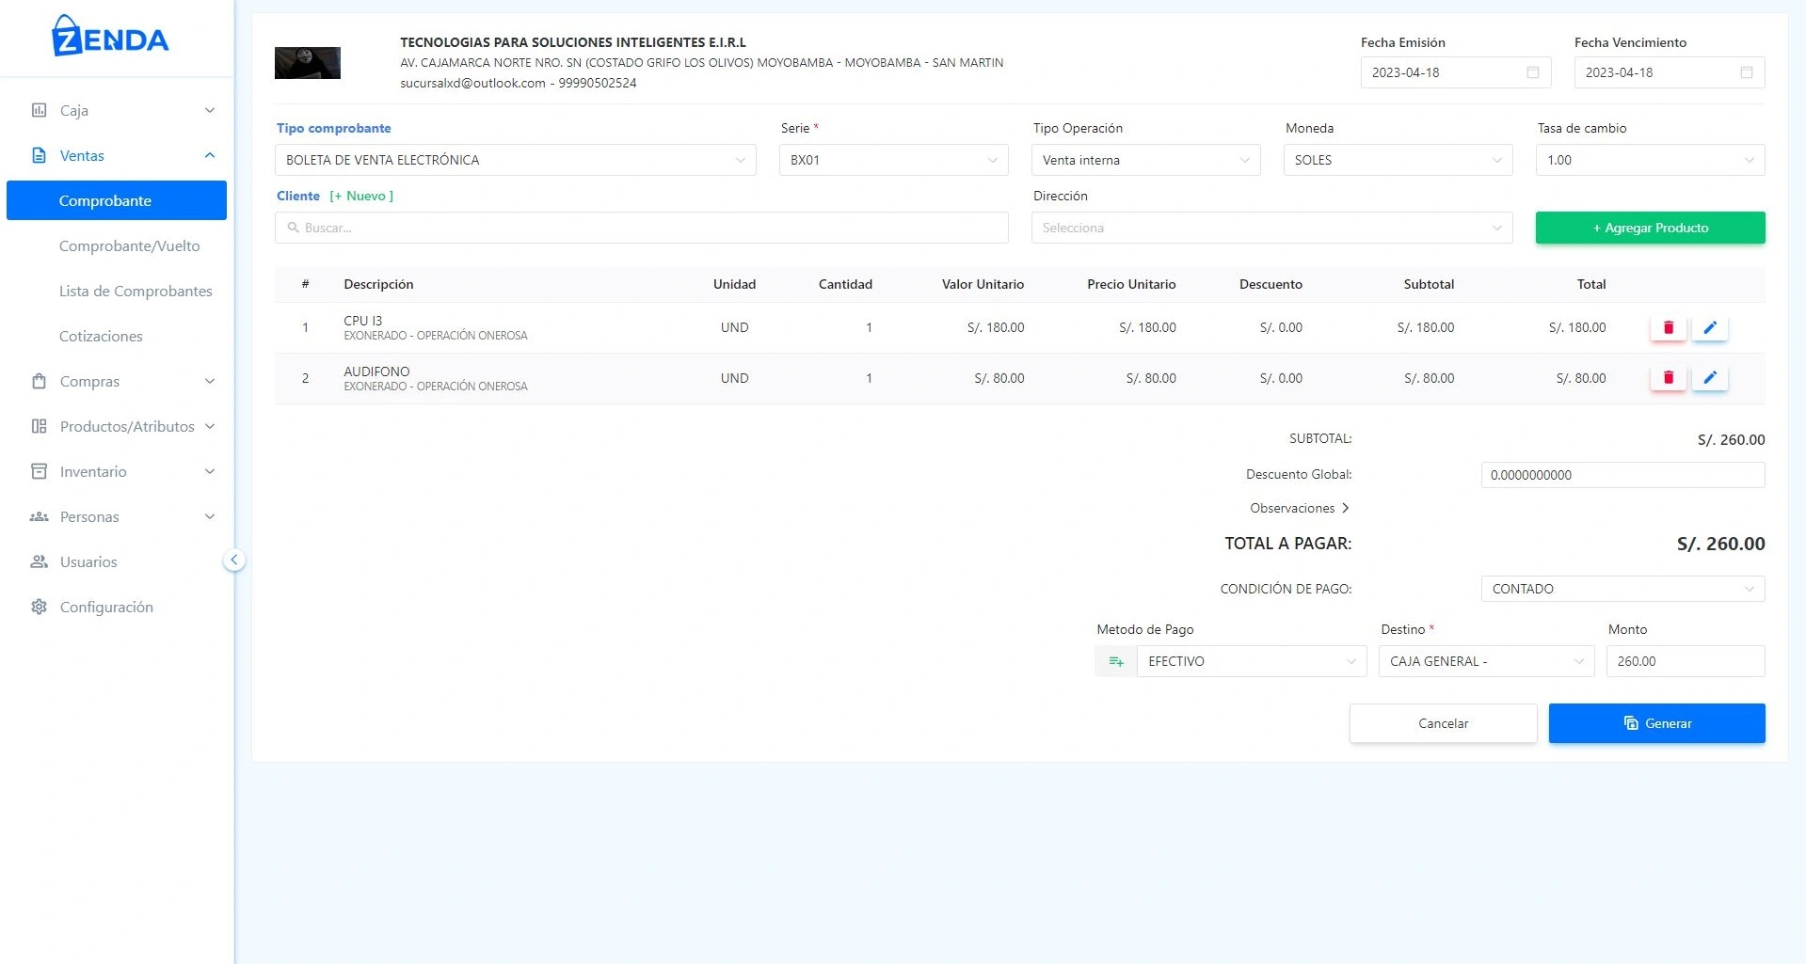Click the Agregar Producto button
This screenshot has height=964, width=1806.
[x=1650, y=228]
